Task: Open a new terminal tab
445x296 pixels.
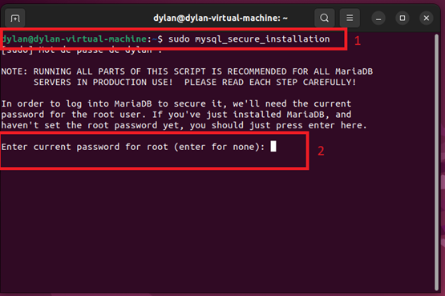Action: 15,18
